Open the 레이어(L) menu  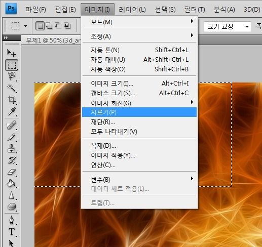tap(132, 10)
